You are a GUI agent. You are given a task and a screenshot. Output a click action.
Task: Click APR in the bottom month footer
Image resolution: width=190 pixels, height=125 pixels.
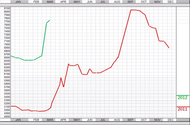click(63, 120)
